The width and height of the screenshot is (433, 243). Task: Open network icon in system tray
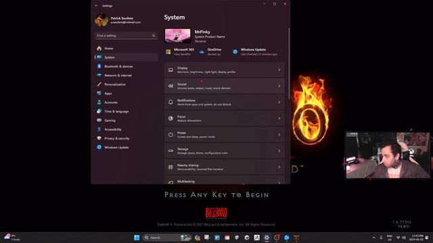(398, 238)
